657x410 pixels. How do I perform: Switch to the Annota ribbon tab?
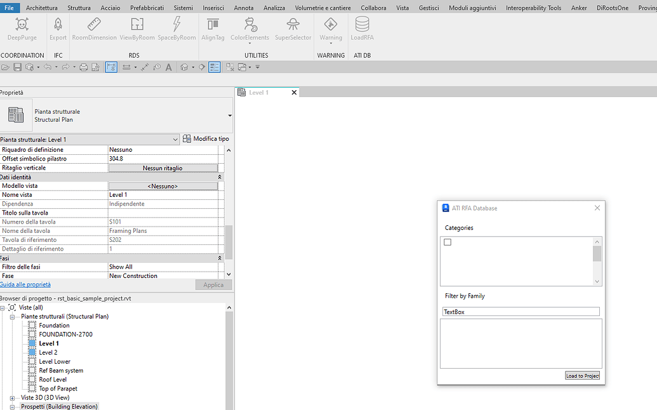[243, 8]
